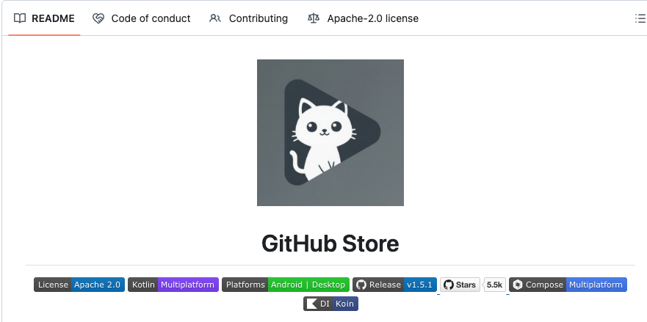Switch to Code of conduct tab
This screenshot has height=322, width=647.
[142, 18]
